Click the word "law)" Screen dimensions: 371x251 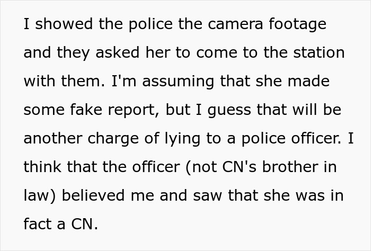(40, 196)
